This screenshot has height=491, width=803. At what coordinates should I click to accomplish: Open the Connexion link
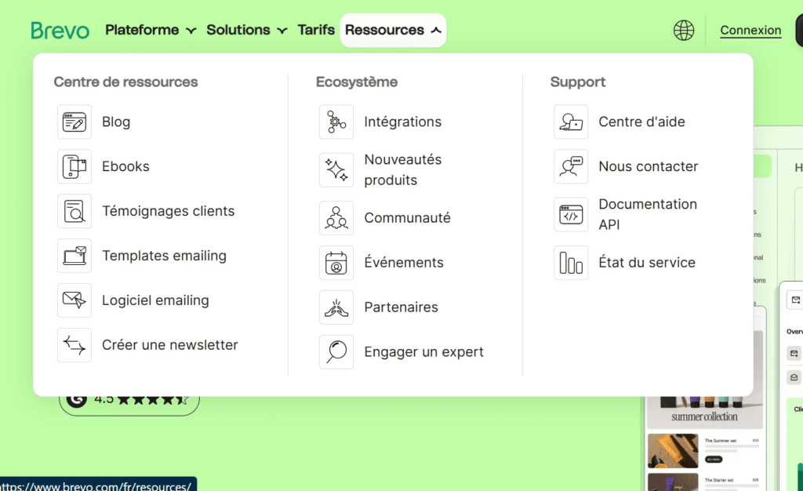click(x=750, y=30)
